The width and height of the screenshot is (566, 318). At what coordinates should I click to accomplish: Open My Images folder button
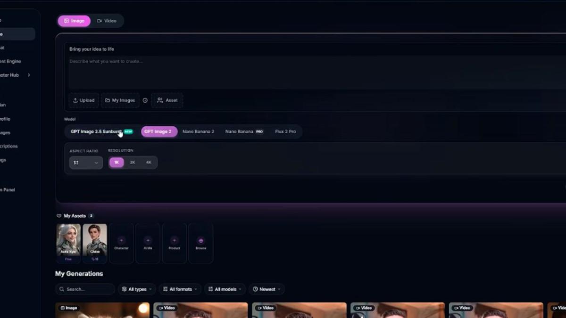pos(120,100)
